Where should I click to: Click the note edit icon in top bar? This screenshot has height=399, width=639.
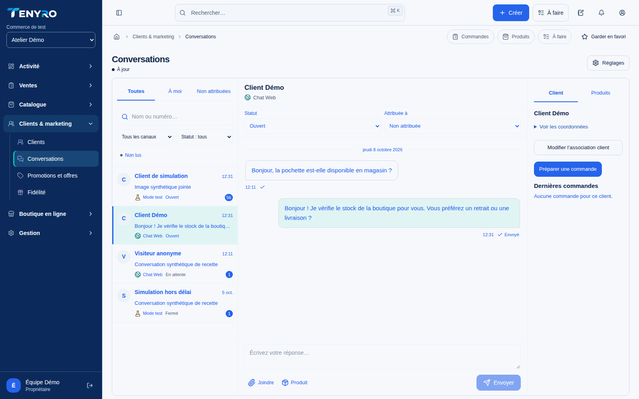(x=581, y=13)
